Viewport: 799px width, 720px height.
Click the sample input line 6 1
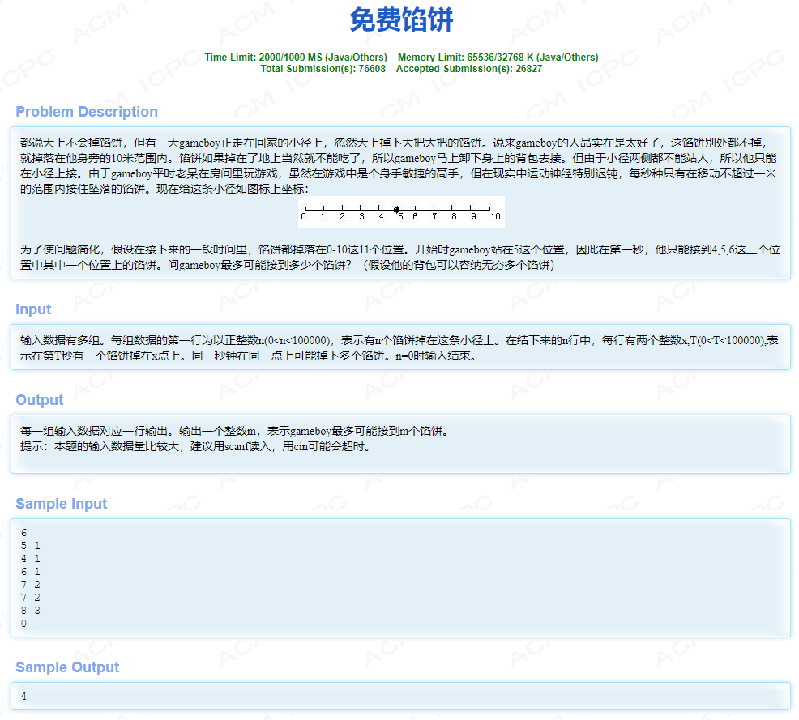click(31, 572)
